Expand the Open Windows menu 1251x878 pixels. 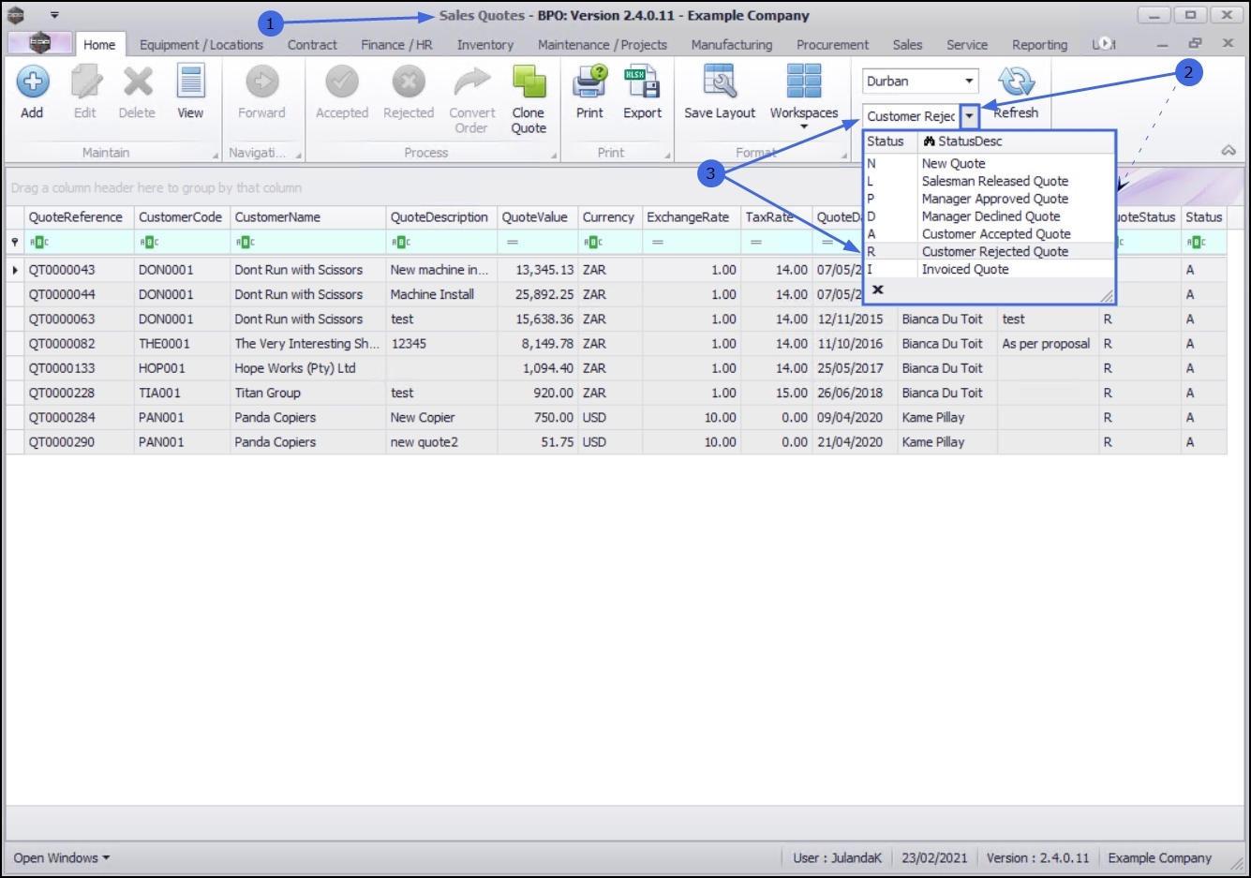tap(62, 857)
